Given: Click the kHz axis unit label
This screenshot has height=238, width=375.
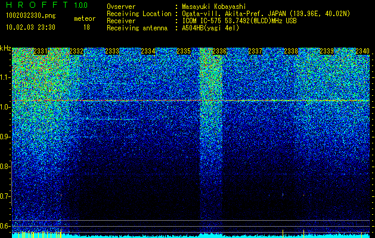Looking at the screenshot, I should 5,48.
